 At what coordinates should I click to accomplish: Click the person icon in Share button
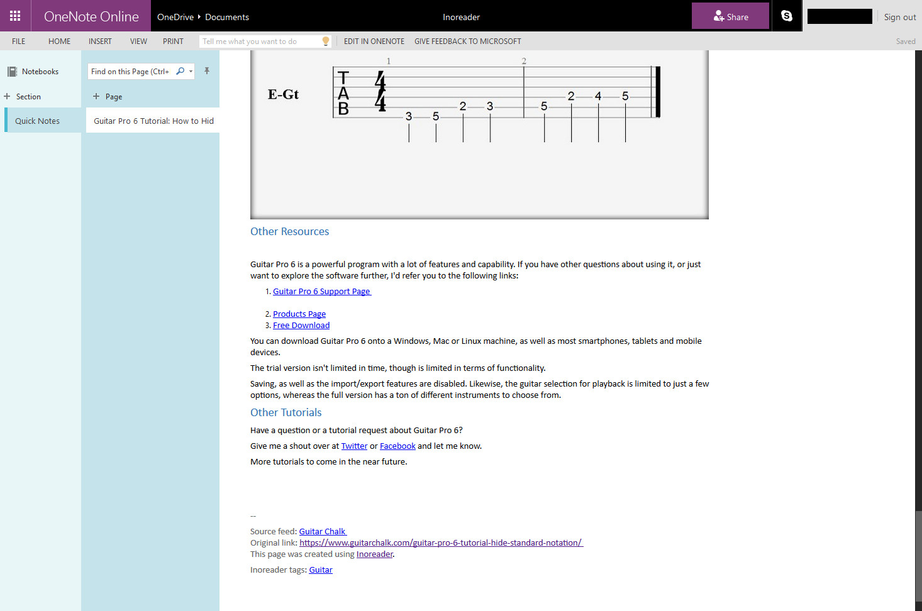tap(719, 16)
